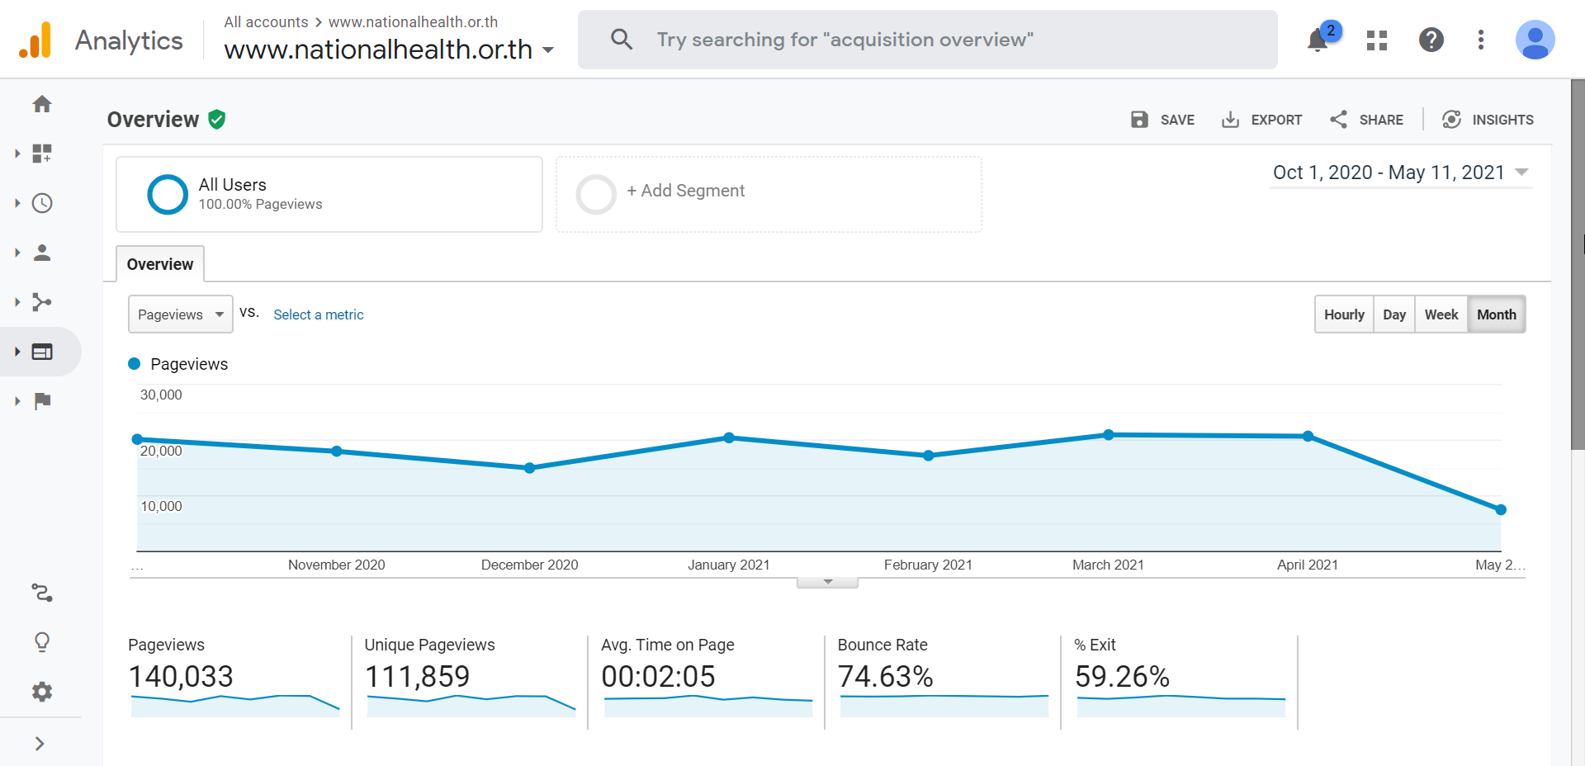Expand the sidebar with bottom chevron

pos(40,744)
